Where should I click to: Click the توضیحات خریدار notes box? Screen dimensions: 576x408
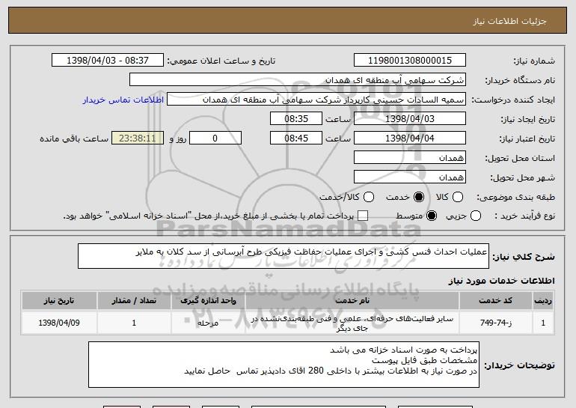[284, 365]
